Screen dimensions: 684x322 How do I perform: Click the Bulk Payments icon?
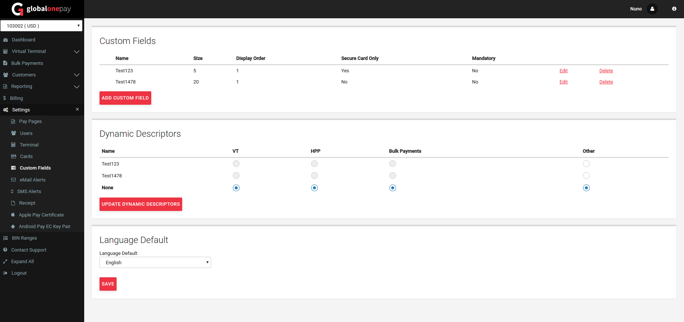coord(5,63)
